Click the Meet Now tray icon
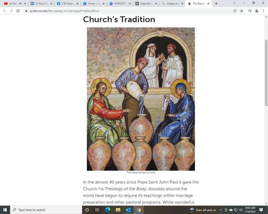Screen dimensions: 268x214 coord(226,210)
